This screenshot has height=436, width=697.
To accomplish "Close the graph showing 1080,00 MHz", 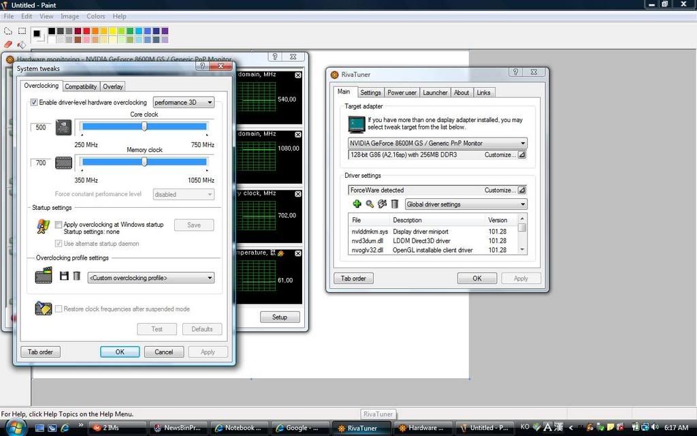I will (x=298, y=134).
